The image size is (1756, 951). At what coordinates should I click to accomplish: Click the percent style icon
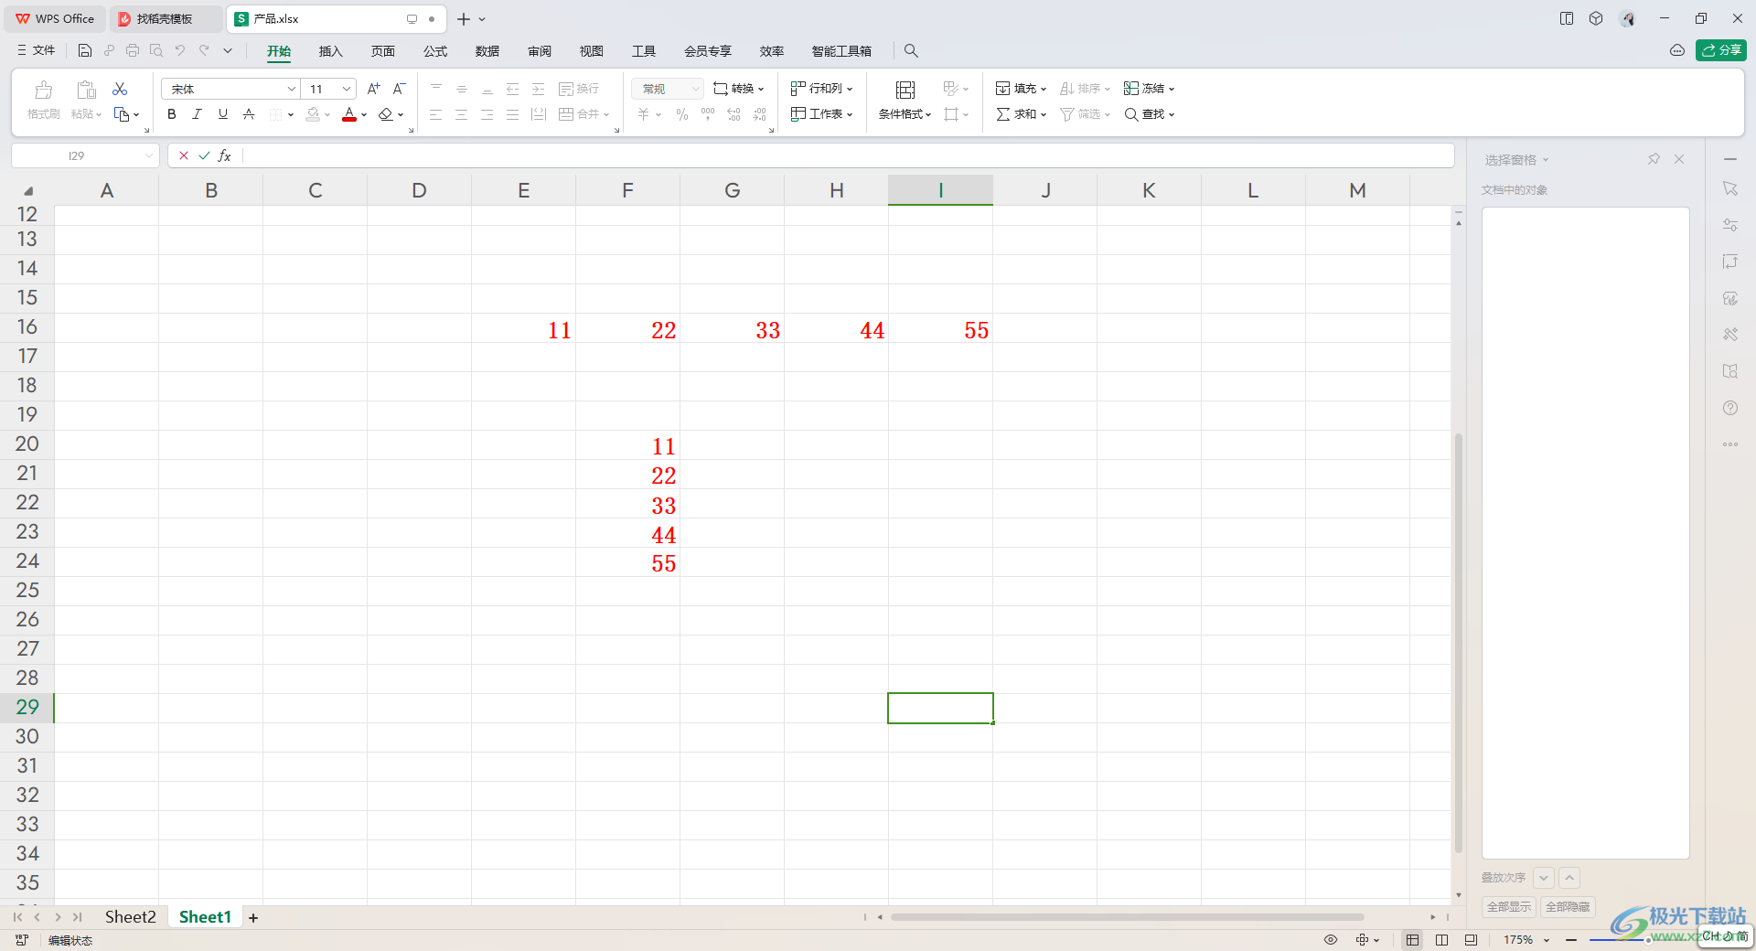682,114
